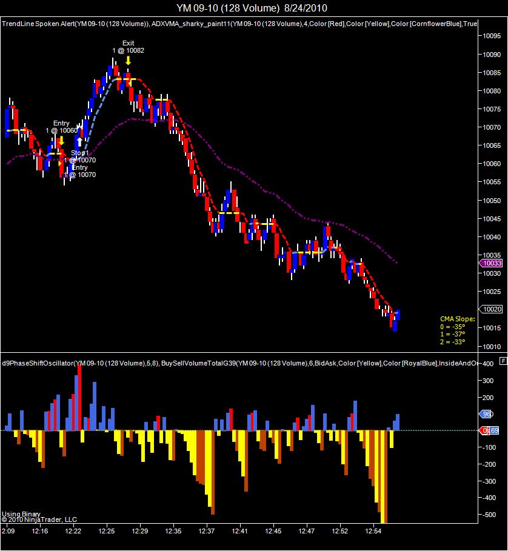Click the -500 oscillator axis label
508x551 pixels.
click(x=488, y=515)
